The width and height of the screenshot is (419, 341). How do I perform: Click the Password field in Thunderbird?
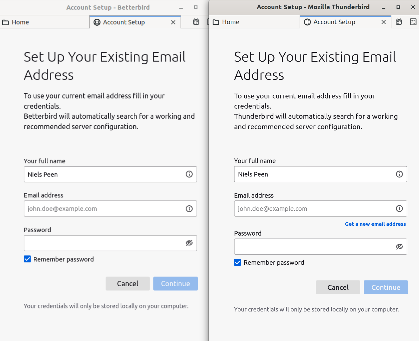[314, 247]
